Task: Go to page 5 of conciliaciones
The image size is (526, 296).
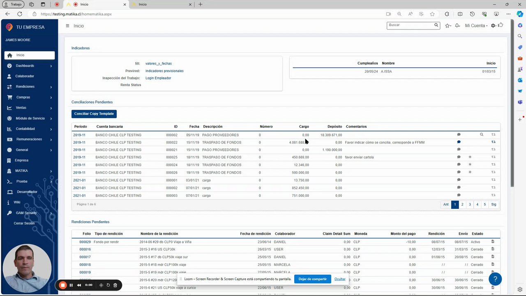Action: [485, 204]
